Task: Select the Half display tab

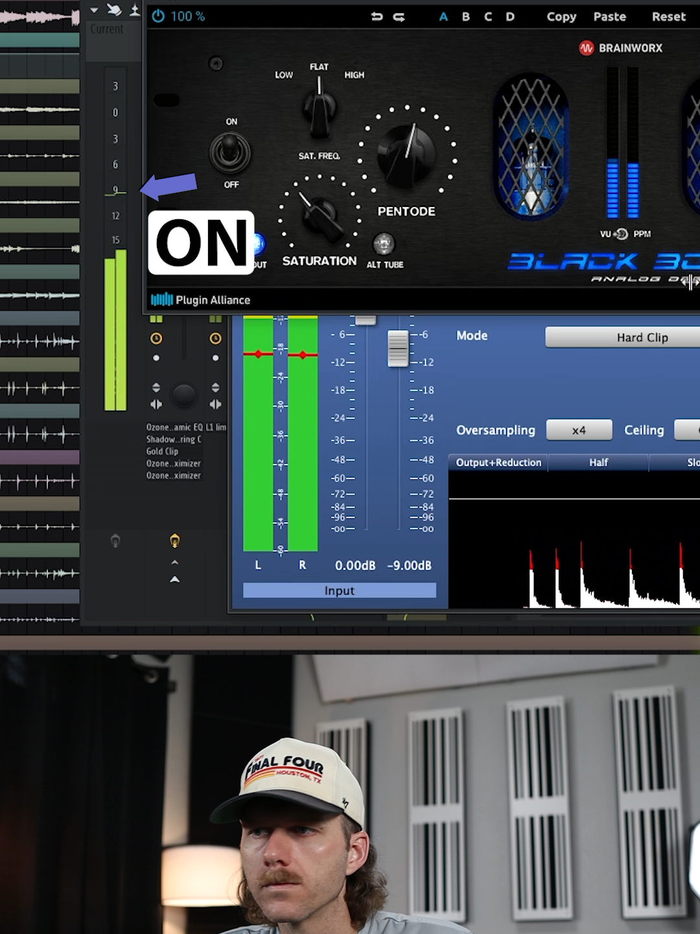Action: [x=598, y=462]
